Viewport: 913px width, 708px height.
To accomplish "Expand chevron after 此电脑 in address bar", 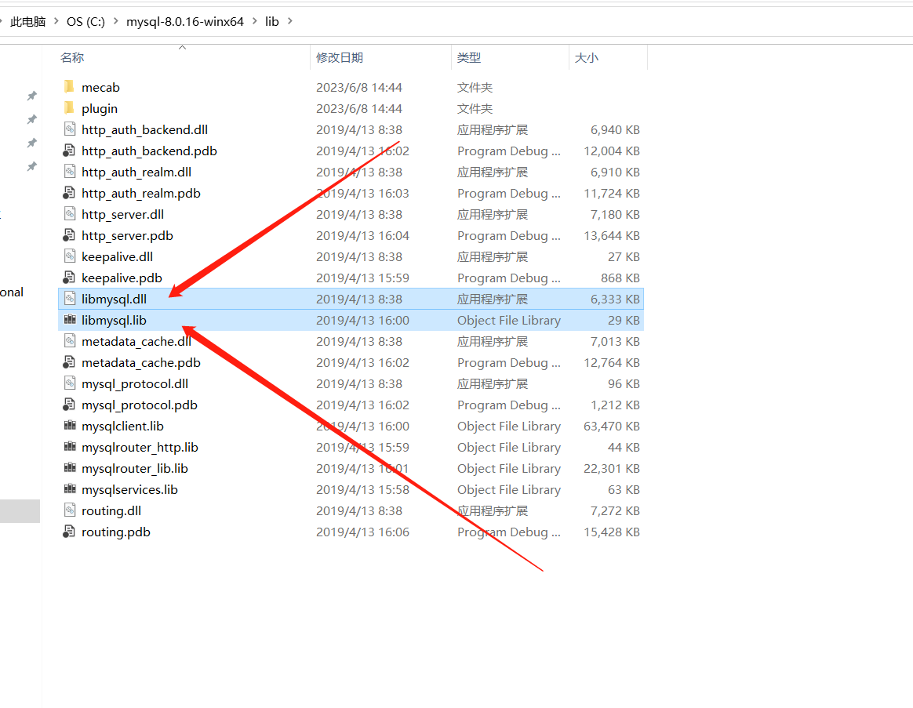I will click(56, 21).
